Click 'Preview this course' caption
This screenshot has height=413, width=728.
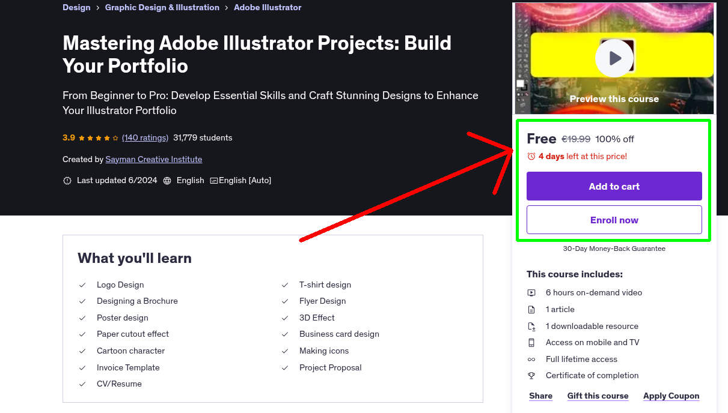tap(614, 99)
